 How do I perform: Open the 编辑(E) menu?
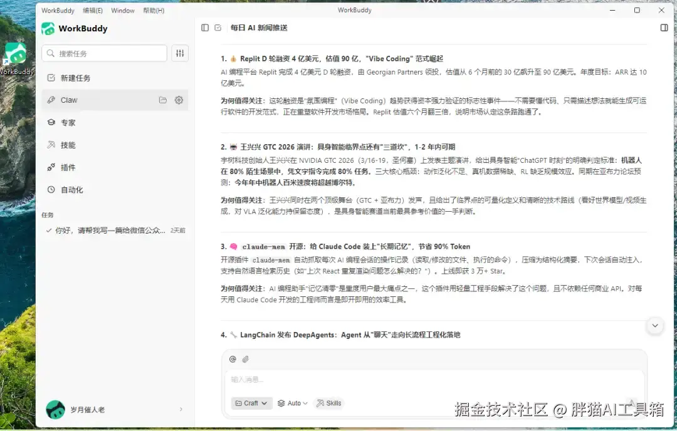click(93, 11)
